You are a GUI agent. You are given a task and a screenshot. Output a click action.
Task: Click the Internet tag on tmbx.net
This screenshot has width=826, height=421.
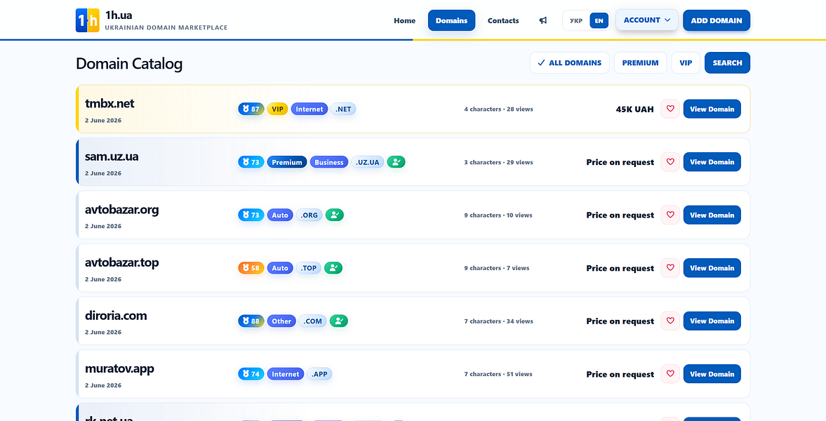click(309, 109)
